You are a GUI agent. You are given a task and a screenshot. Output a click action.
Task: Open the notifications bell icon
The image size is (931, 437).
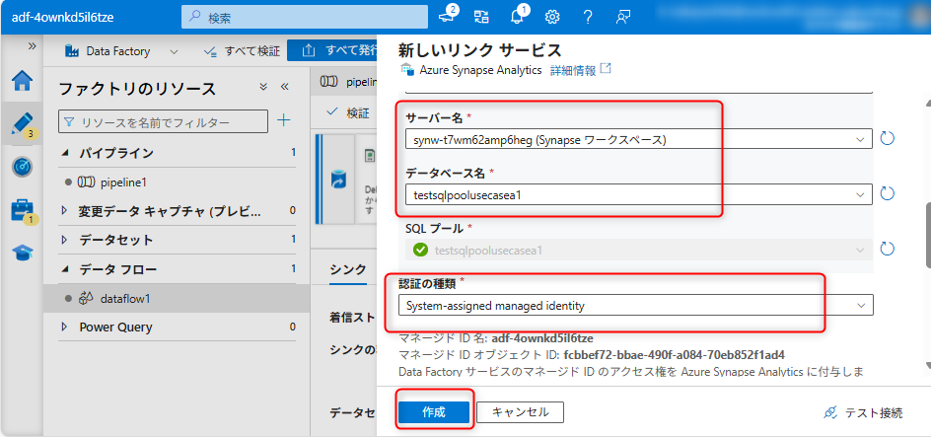click(517, 16)
